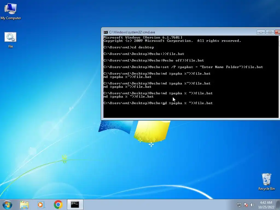Open the network status tray icon
Screen dimensions: 280x210
click(x=239, y=205)
